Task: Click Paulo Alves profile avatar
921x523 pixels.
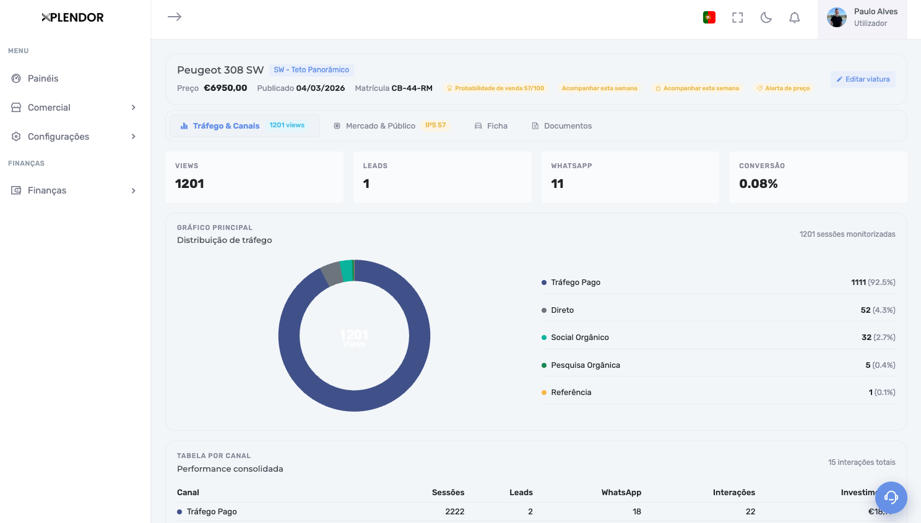Action: point(837,17)
